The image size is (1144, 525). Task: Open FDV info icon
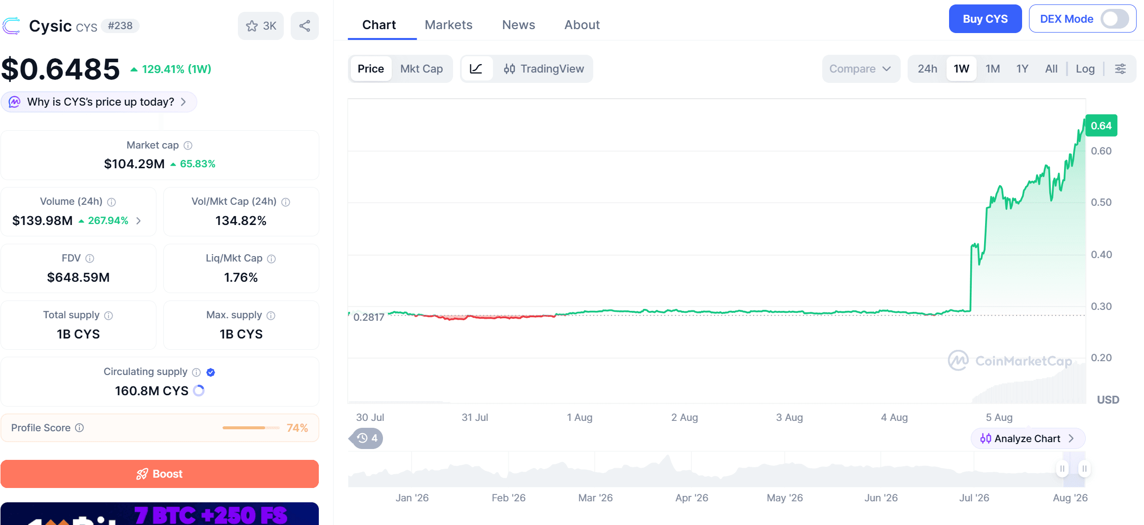(90, 259)
